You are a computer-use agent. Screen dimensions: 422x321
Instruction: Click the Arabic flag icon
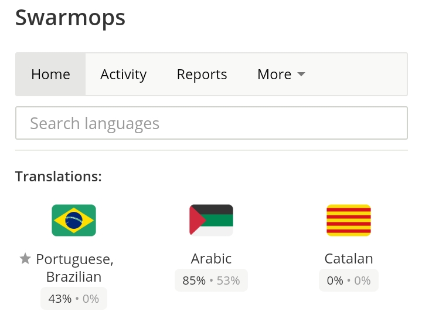[211, 220]
